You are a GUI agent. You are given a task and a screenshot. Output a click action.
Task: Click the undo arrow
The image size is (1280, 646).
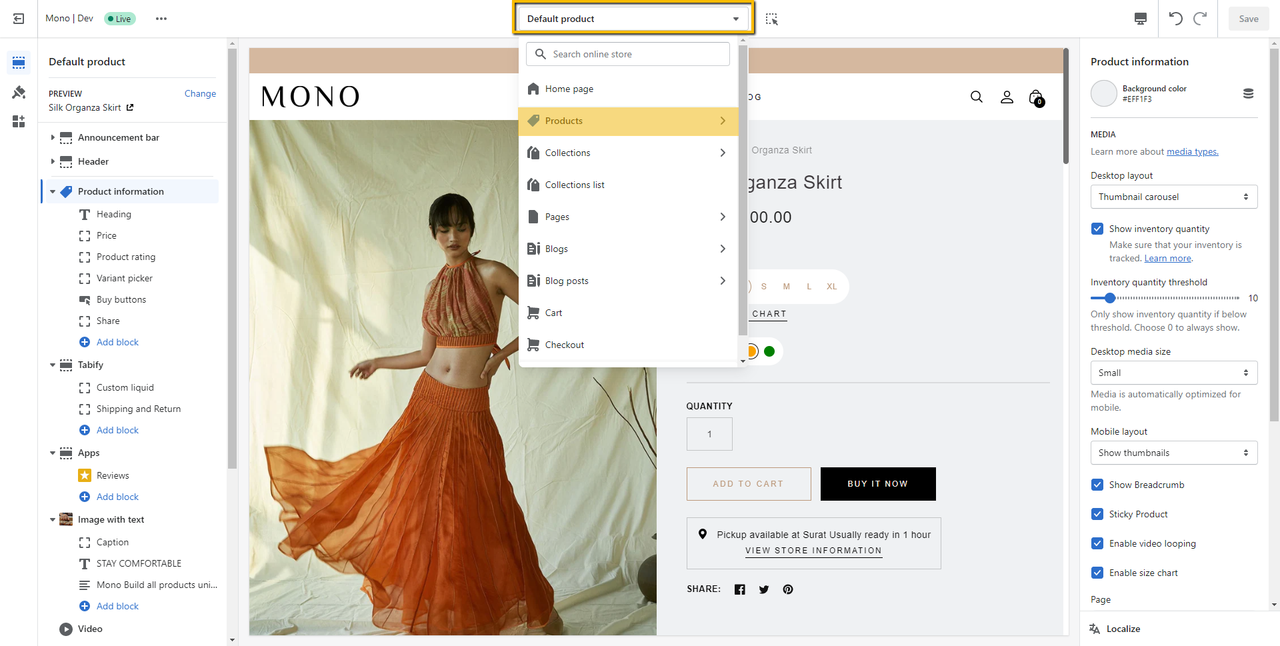click(1175, 19)
